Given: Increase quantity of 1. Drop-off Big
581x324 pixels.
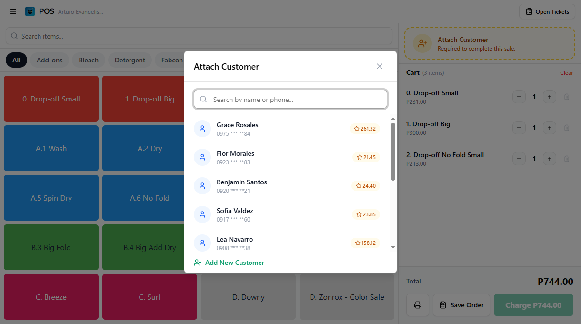Looking at the screenshot, I should [x=549, y=128].
